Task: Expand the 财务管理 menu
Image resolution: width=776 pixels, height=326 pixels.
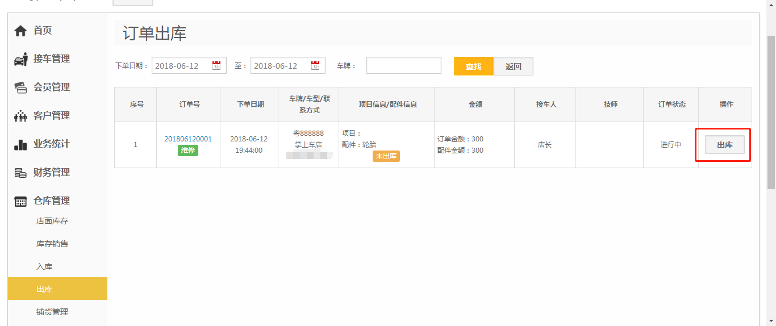Action: tap(52, 173)
